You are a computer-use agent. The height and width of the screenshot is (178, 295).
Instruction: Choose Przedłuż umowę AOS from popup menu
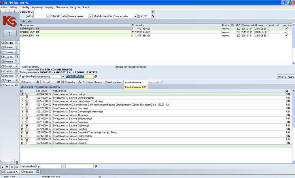136,87
